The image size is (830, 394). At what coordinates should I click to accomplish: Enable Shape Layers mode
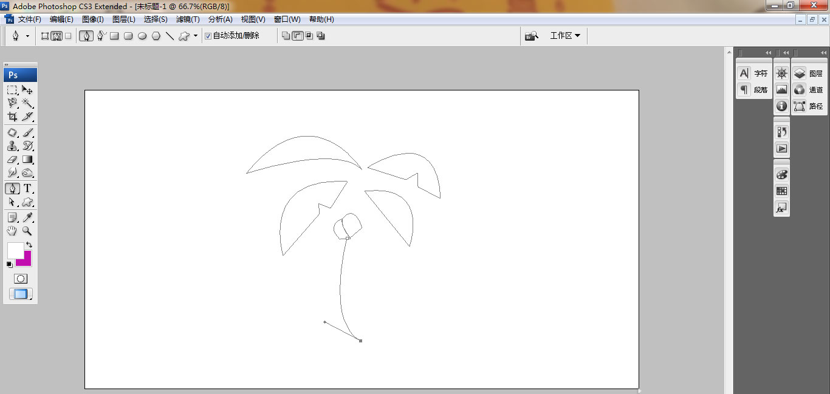[45, 36]
